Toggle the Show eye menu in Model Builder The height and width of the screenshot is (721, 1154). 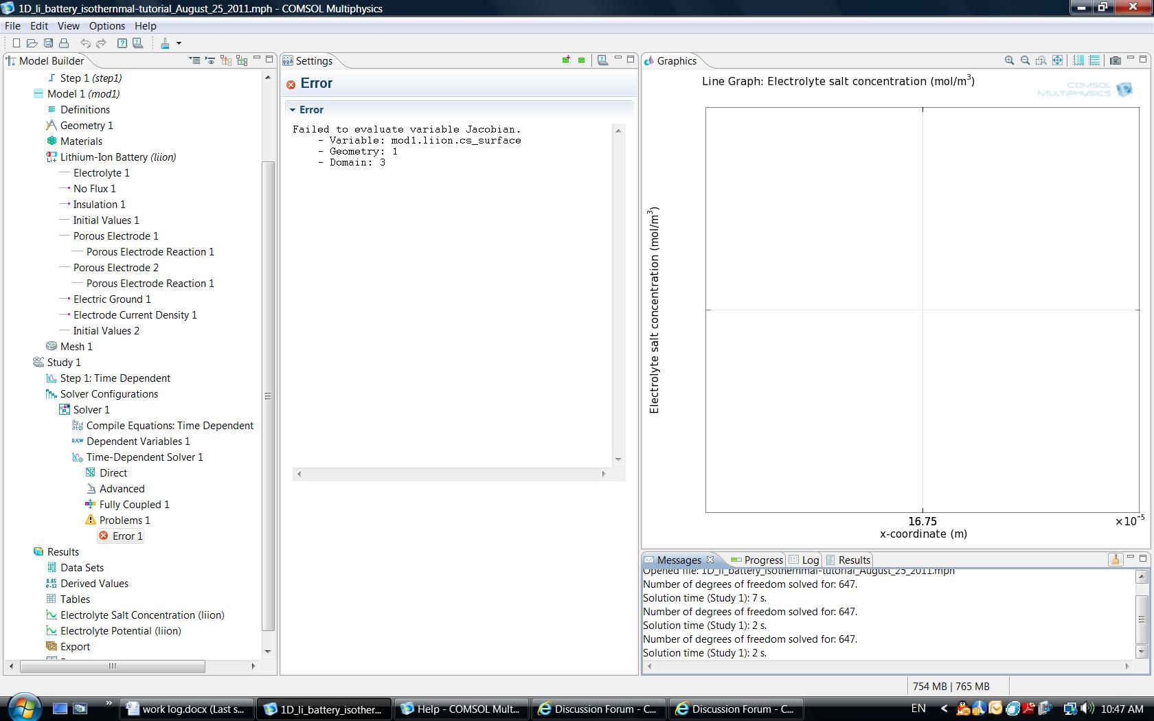(x=210, y=60)
